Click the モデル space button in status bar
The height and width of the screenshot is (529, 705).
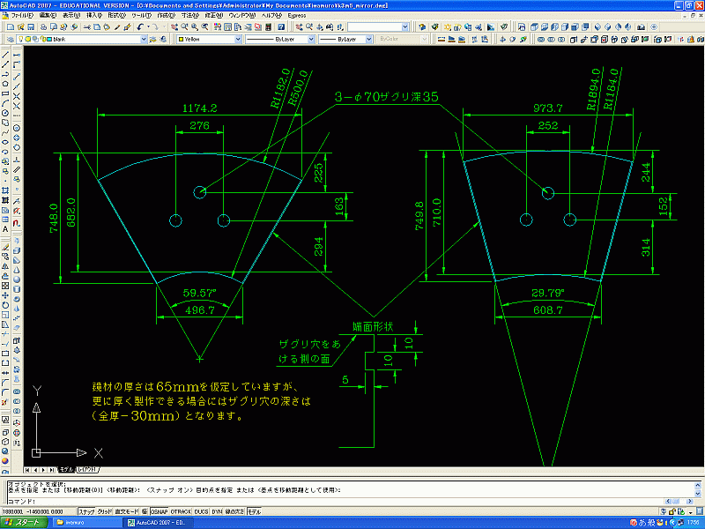(254, 511)
